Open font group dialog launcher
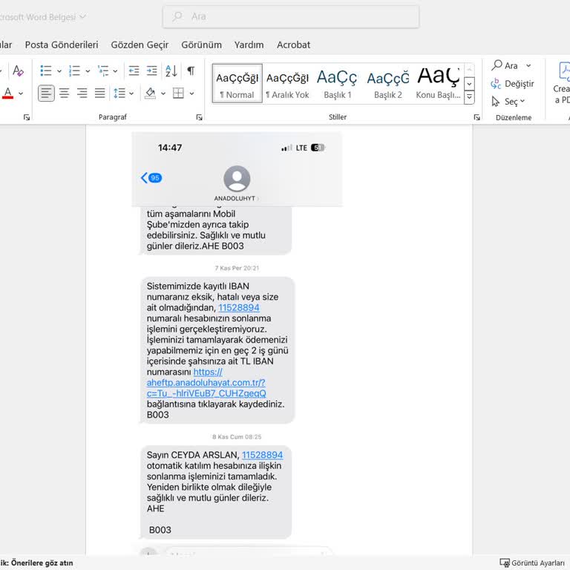 (x=27, y=117)
